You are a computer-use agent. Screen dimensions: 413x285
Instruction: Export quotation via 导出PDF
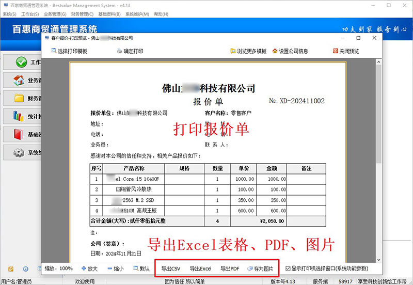[x=230, y=268]
